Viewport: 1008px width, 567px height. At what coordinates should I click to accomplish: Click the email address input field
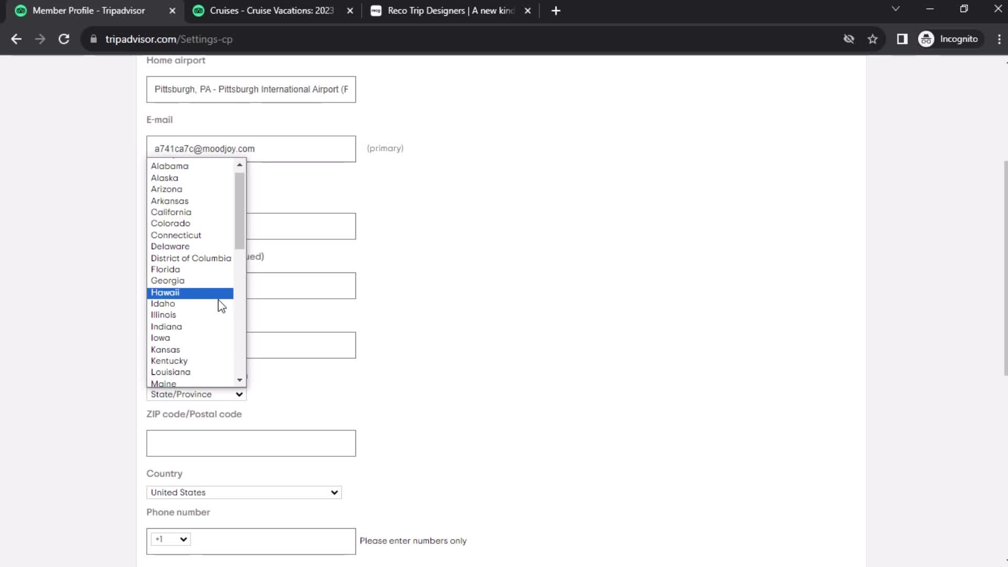[251, 148]
